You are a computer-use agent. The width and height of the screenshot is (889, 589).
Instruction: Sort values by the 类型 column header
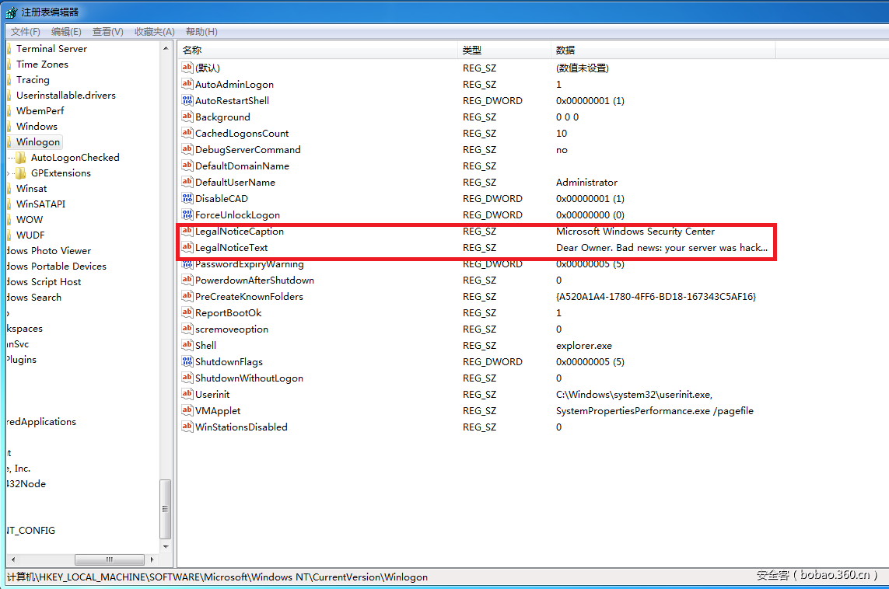504,50
